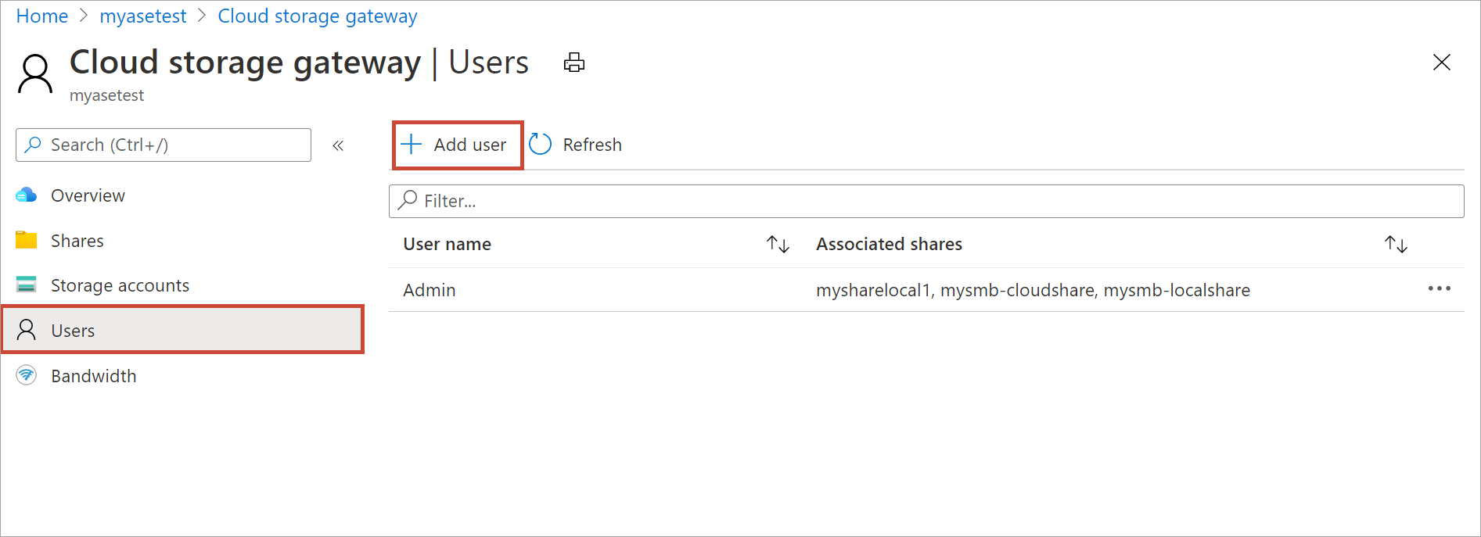This screenshot has height=537, width=1481.
Task: Go to Cloud storage gateway breadcrumb link
Action: (x=318, y=16)
